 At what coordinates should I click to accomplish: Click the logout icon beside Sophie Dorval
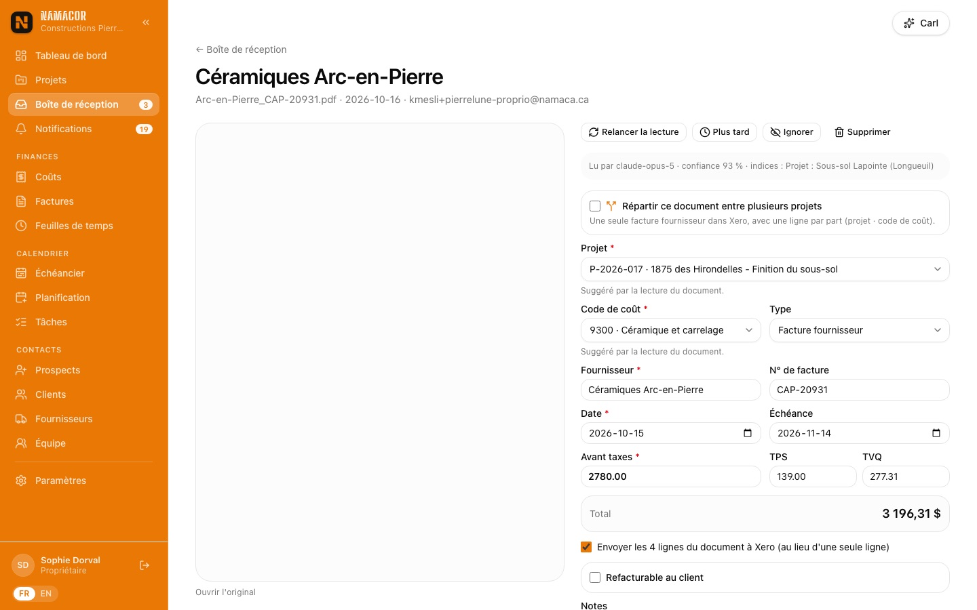pos(145,565)
